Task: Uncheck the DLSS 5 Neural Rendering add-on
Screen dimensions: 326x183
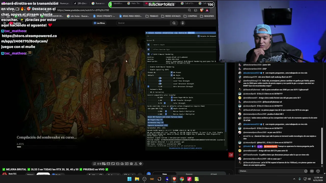Action: click(152, 54)
